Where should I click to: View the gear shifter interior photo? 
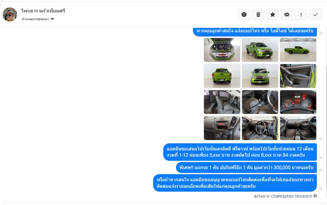point(260,102)
